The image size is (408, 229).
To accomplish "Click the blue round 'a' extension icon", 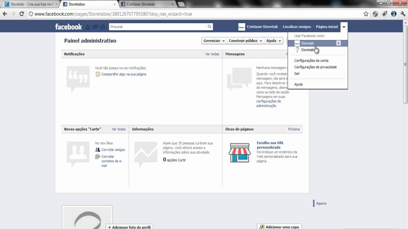I will point(394,14).
